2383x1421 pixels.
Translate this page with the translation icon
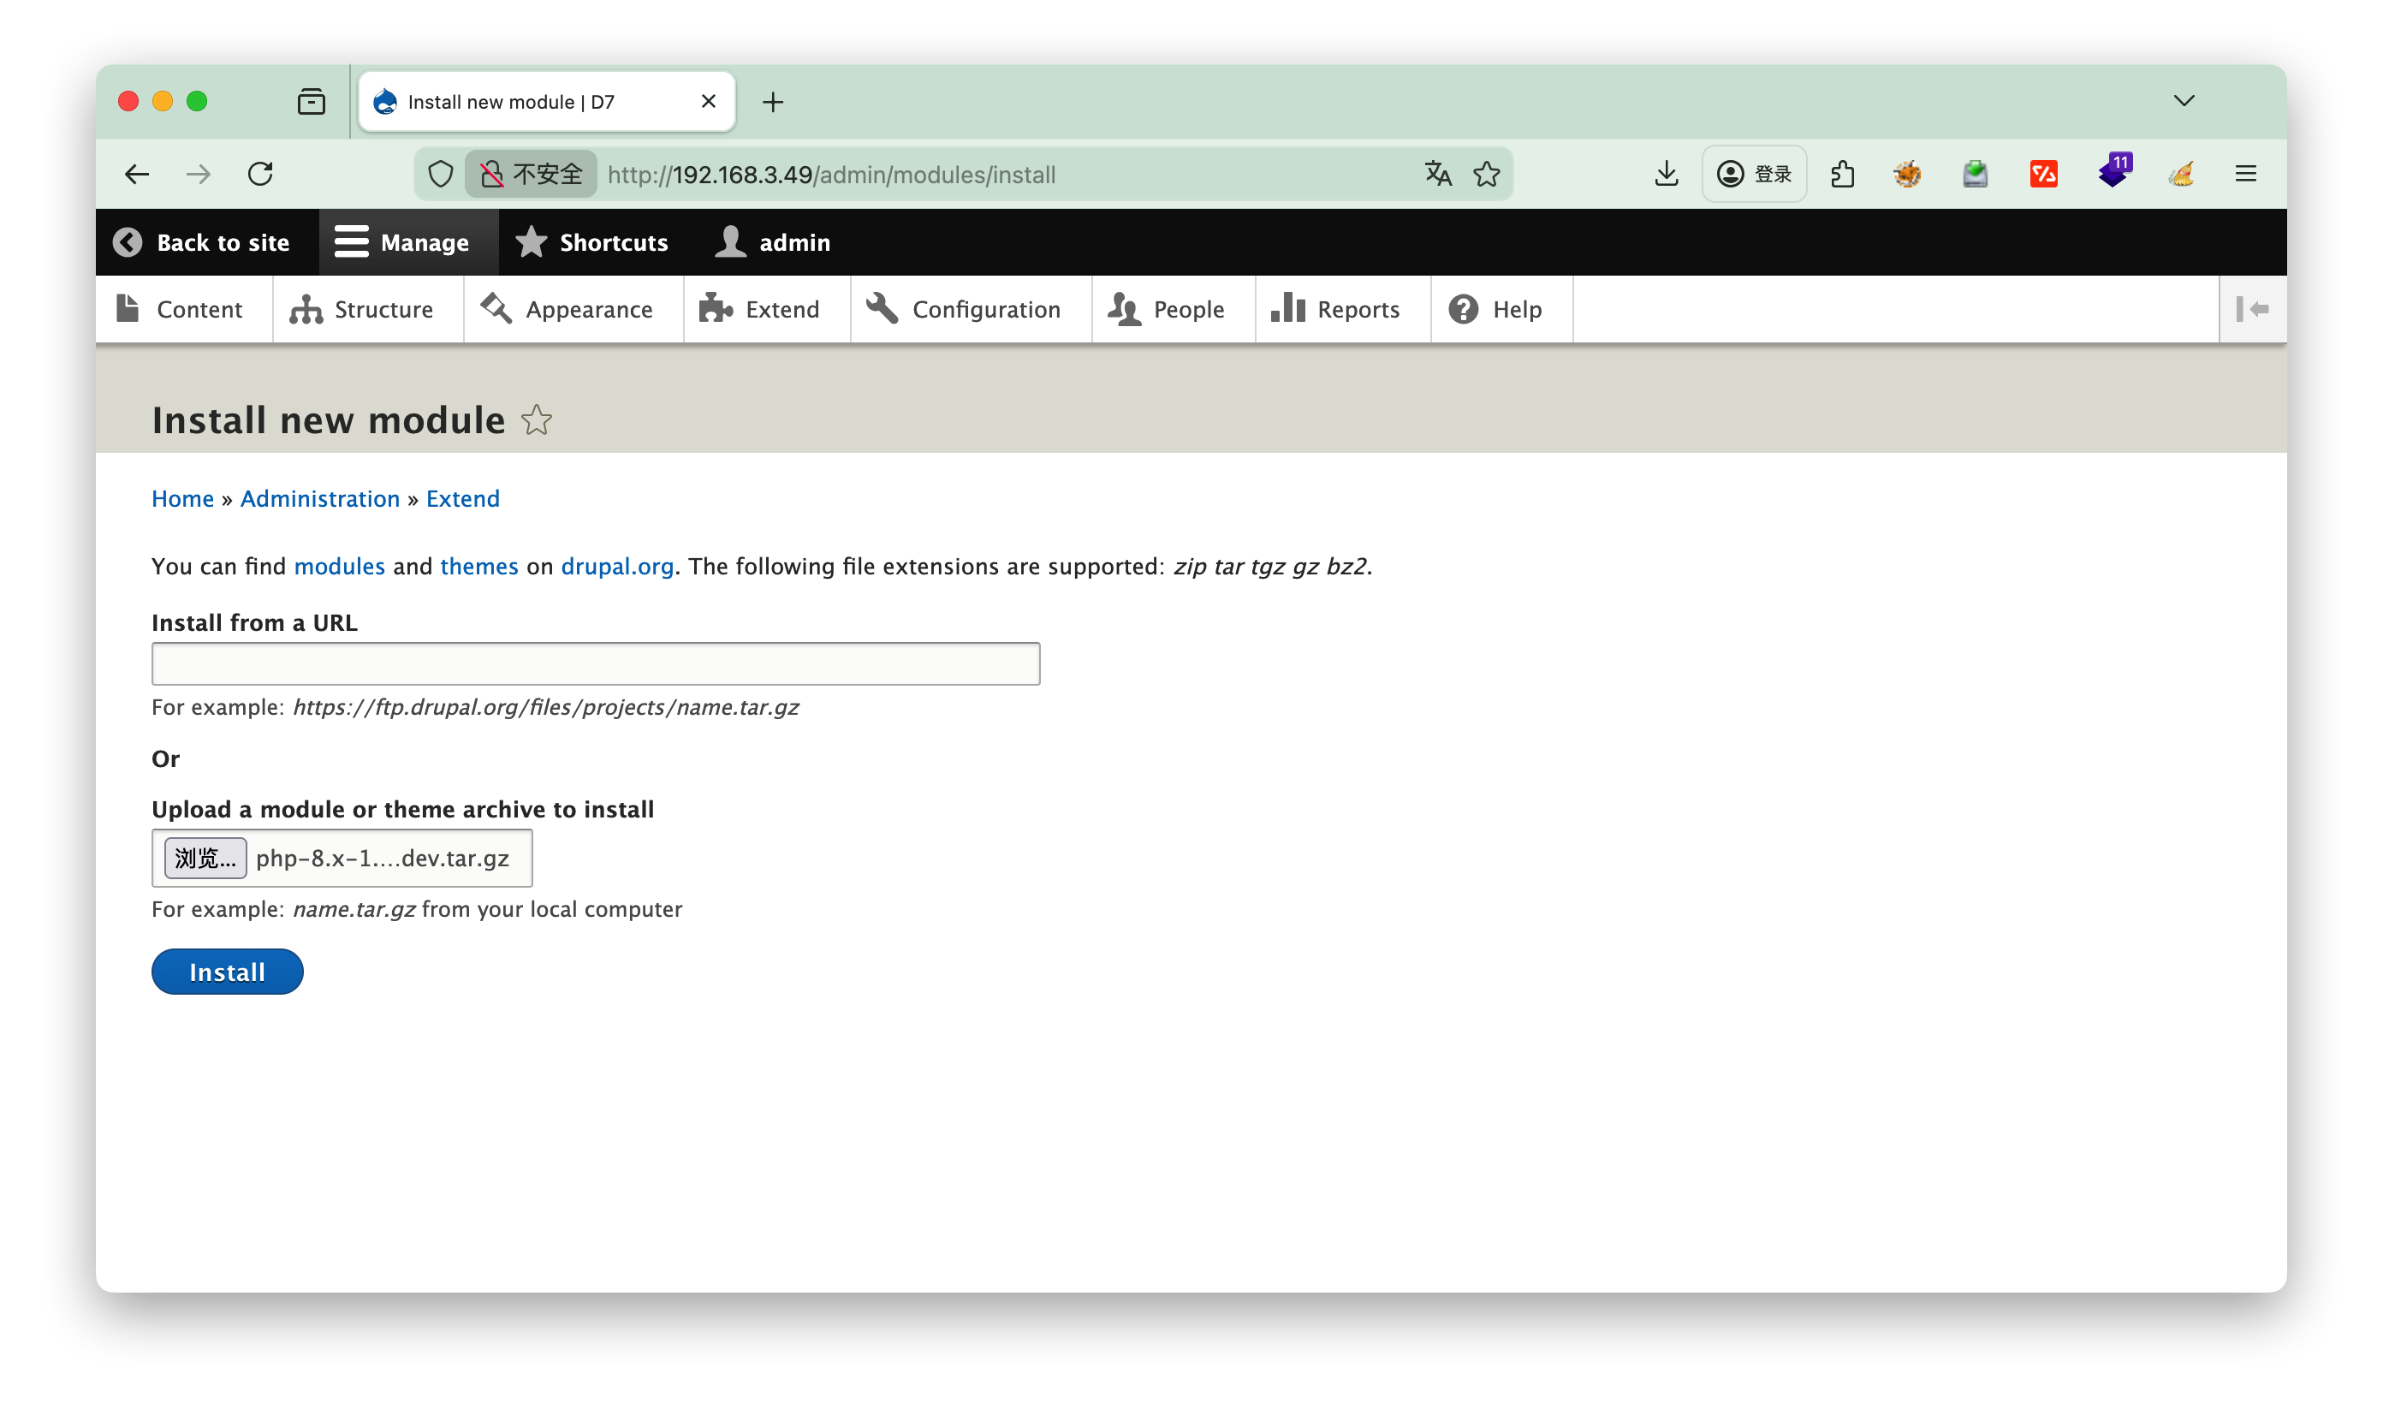tap(1438, 175)
